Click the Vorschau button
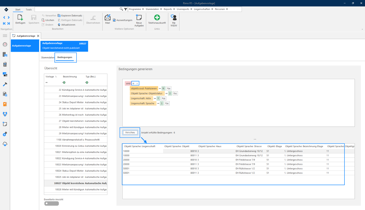The width and height of the screenshot is (365, 210). click(130, 132)
